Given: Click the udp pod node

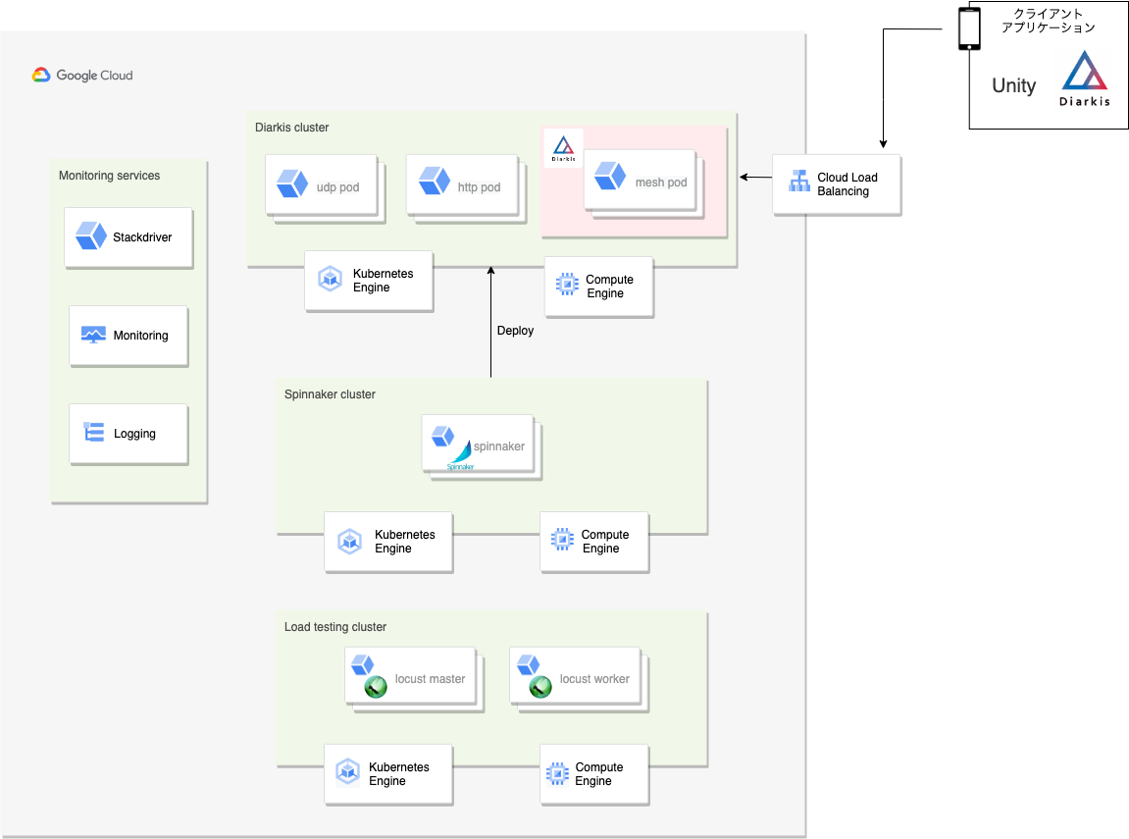Looking at the screenshot, I should [x=321, y=185].
